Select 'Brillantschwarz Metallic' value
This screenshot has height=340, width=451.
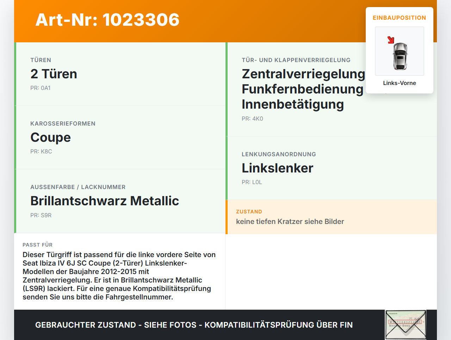(x=105, y=201)
